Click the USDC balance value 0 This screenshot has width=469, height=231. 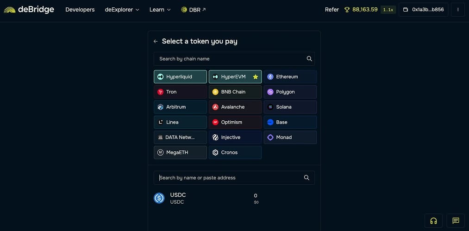(x=256, y=196)
